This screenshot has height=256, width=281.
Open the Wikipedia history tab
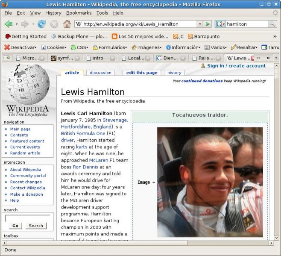coord(174,73)
